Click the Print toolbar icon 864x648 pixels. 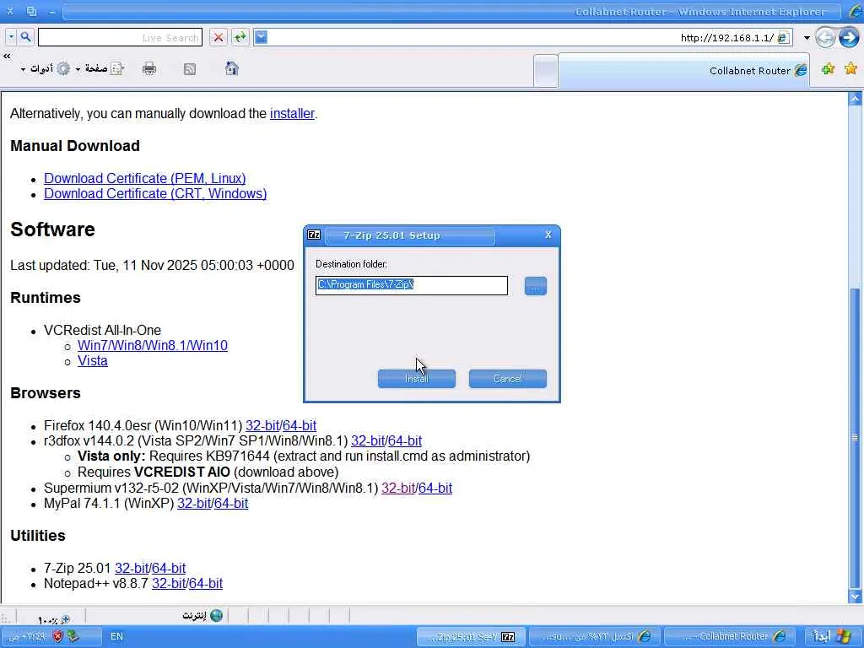coord(149,69)
